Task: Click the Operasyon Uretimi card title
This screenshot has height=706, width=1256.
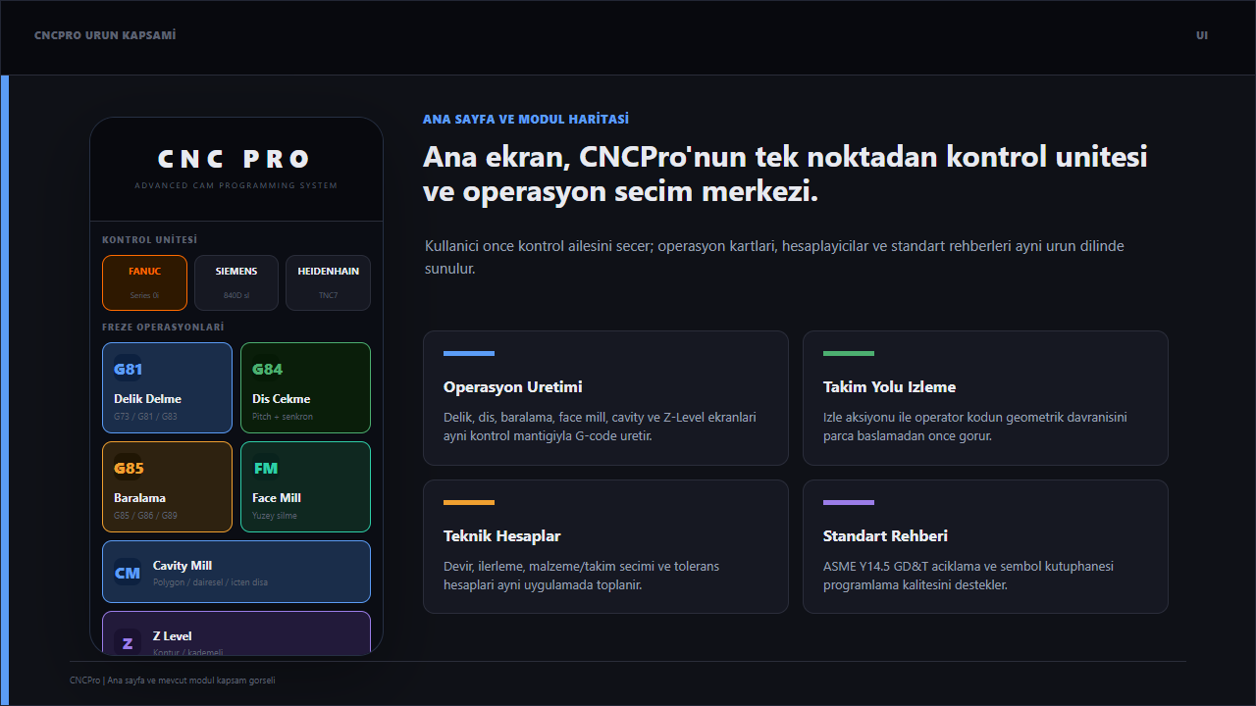Action: pyautogui.click(x=513, y=387)
